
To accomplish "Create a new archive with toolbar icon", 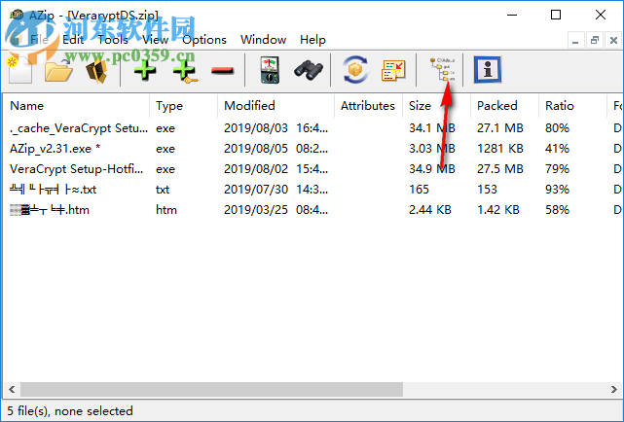I will [19, 70].
